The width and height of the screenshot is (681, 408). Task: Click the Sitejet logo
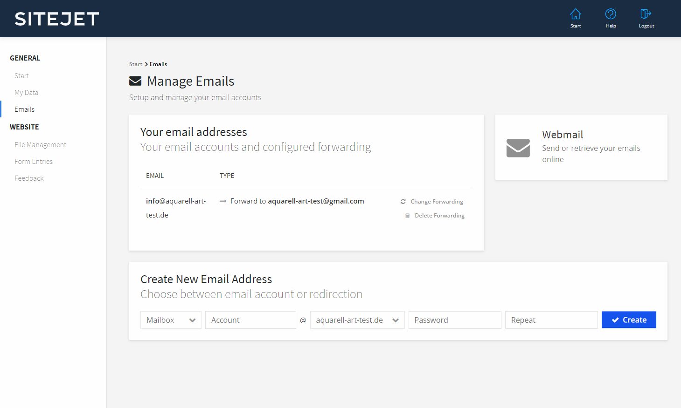pyautogui.click(x=56, y=19)
